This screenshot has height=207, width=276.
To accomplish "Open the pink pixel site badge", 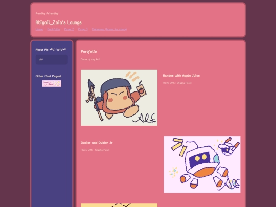I will click(x=52, y=83).
